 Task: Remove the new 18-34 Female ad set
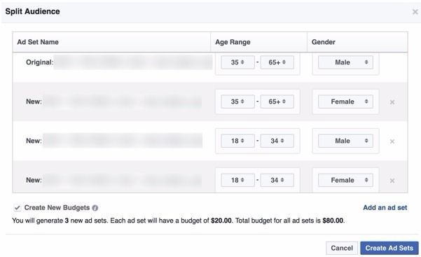[x=392, y=181]
